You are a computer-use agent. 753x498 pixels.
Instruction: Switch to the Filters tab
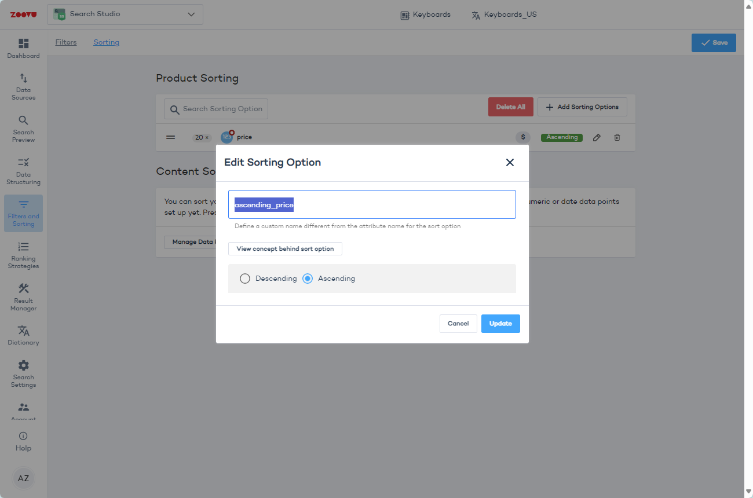coord(66,42)
